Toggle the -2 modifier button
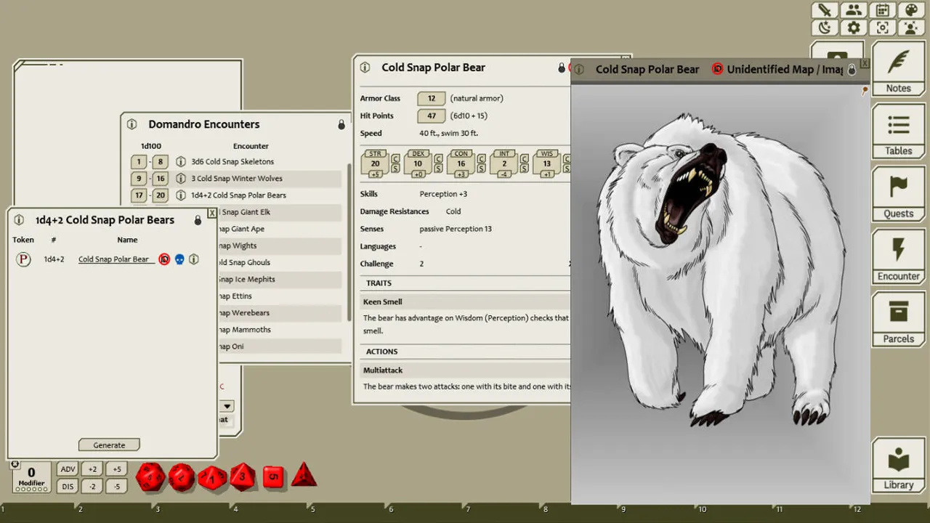930x523 pixels. (92, 487)
